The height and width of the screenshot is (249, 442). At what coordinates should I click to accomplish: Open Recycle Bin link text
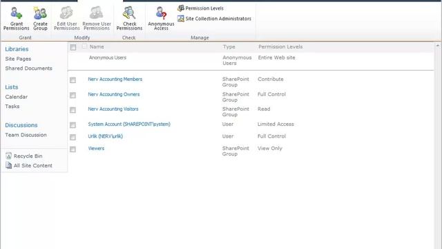pos(28,156)
